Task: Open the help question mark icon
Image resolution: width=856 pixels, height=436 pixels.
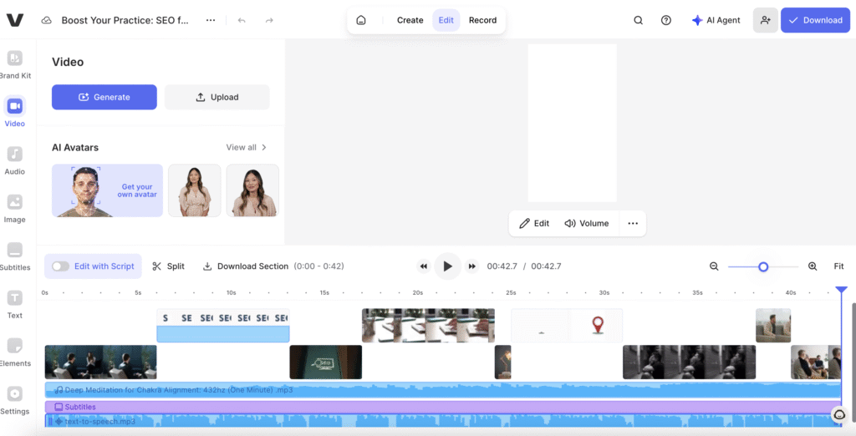Action: point(666,20)
